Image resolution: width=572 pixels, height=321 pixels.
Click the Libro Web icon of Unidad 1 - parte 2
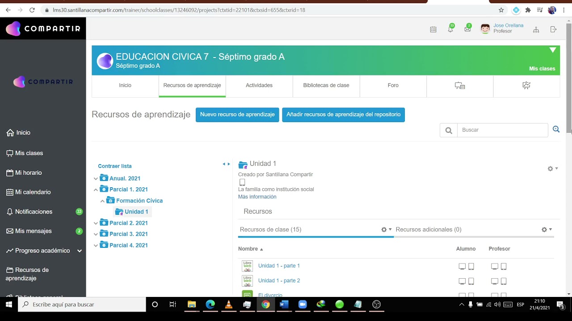247,281
